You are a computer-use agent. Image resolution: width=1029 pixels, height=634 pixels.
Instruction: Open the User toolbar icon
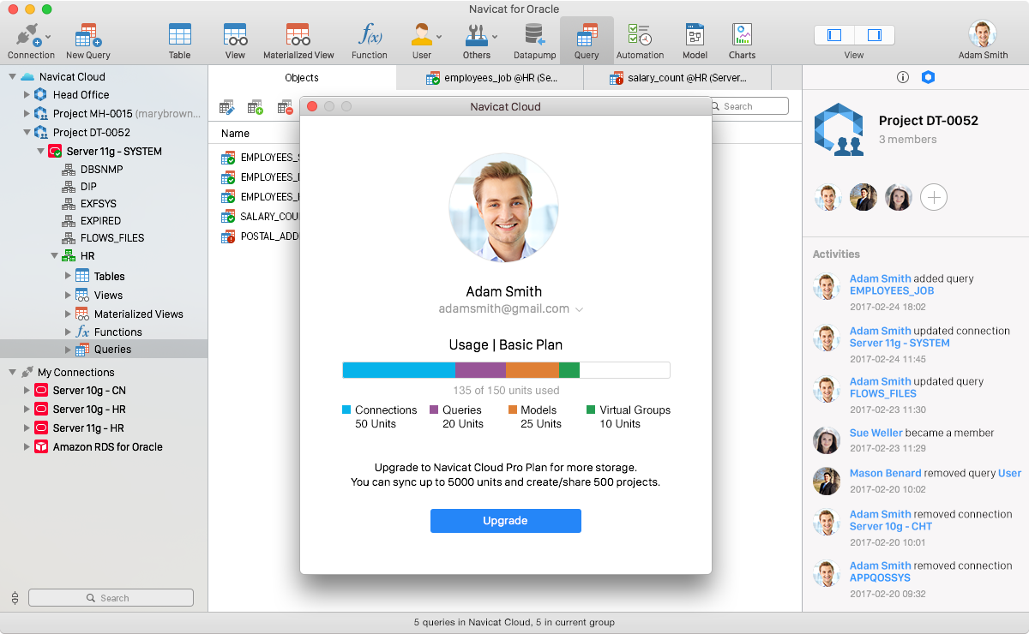(x=422, y=40)
